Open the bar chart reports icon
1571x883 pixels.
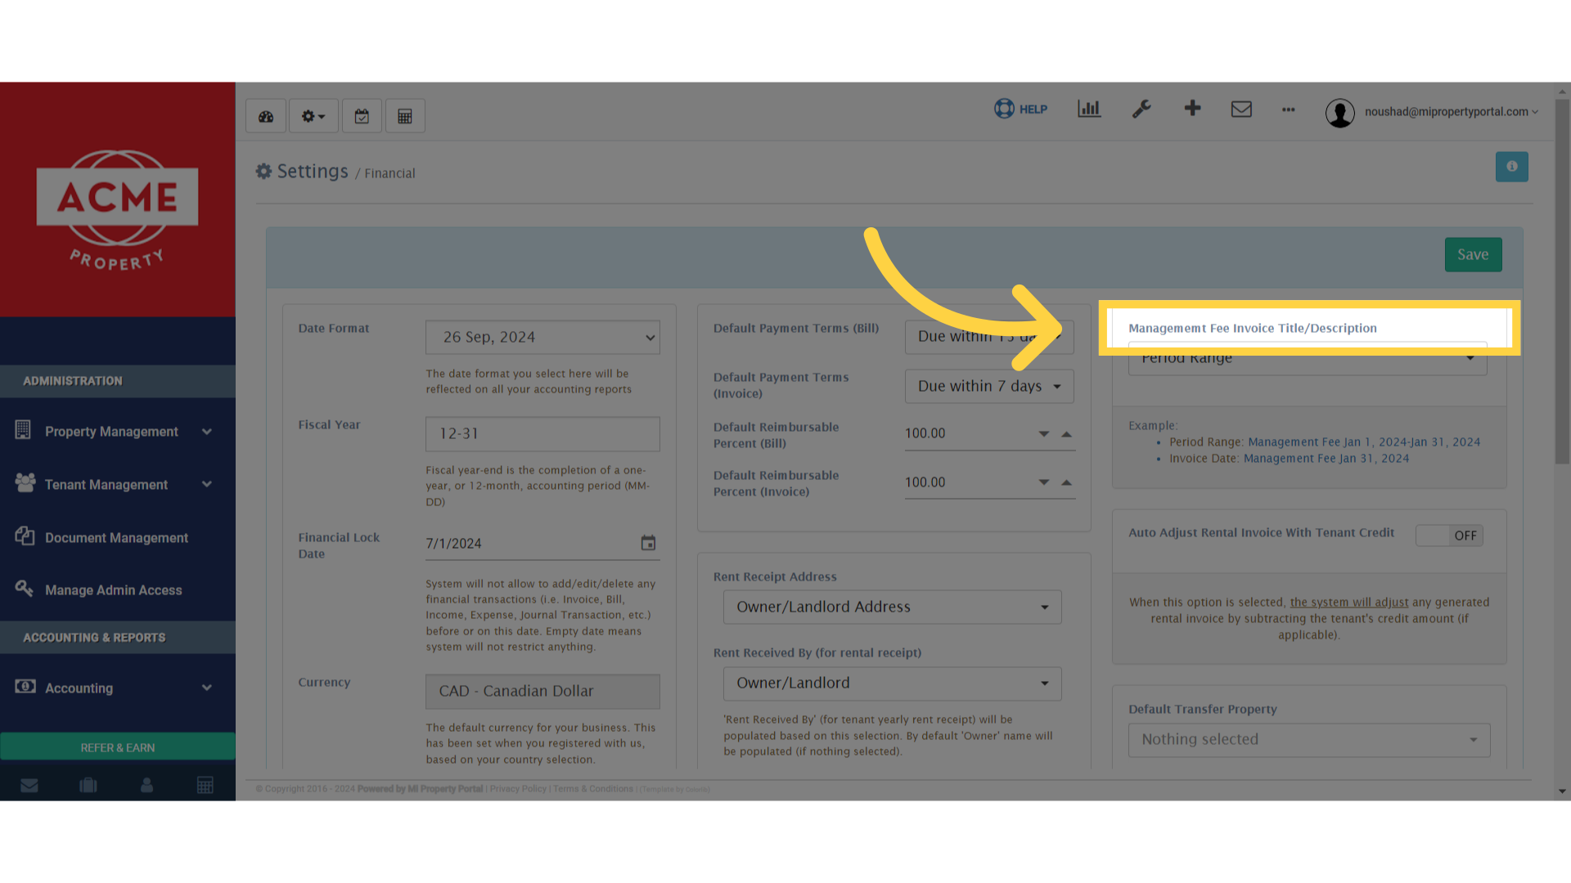[1088, 108]
